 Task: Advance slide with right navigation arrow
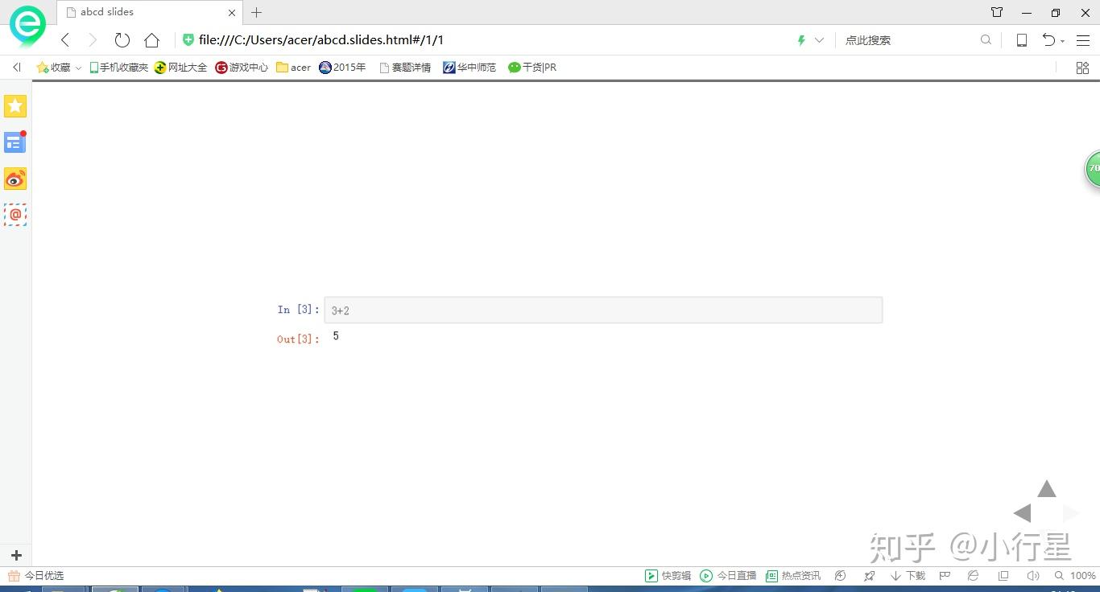point(1070,512)
